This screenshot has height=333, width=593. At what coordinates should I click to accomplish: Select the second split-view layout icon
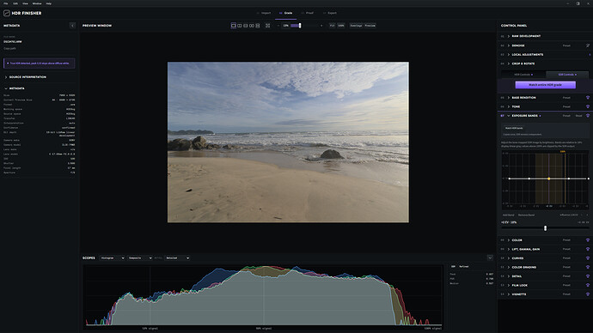click(x=240, y=26)
